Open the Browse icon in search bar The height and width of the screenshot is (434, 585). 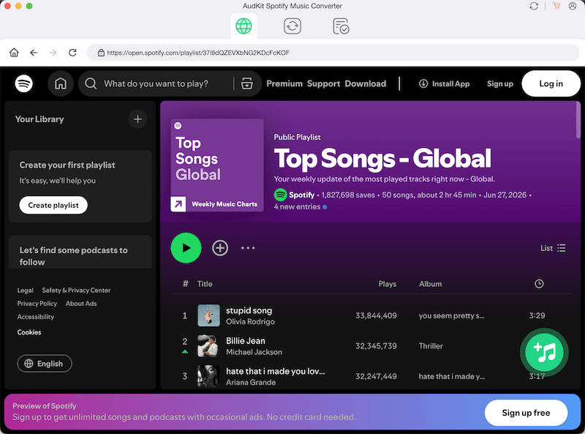247,83
